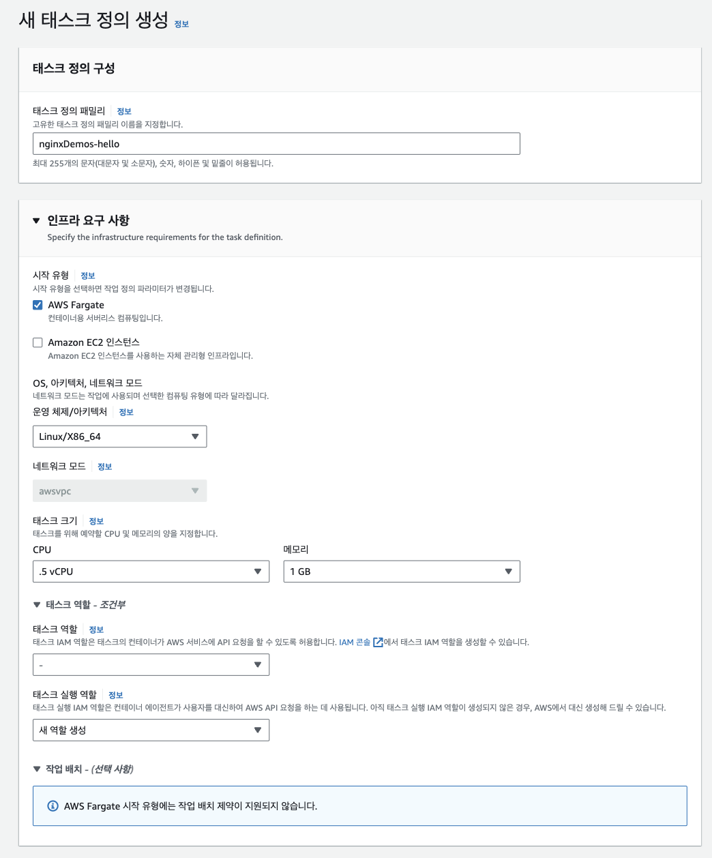Collapse the 인프라 요구 사항 section triangle
Screen dimensions: 712x858
point(37,220)
